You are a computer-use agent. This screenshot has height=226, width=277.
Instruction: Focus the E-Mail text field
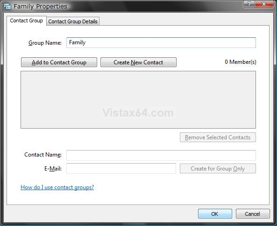[121, 169]
